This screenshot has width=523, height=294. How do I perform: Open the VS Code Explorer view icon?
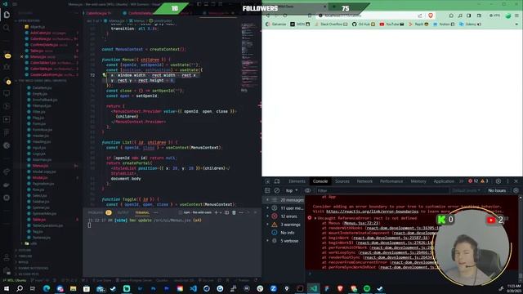[7, 15]
